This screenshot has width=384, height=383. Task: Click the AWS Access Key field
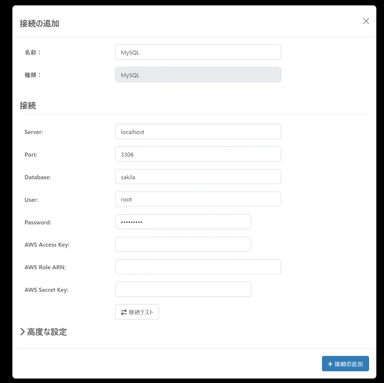[x=183, y=244]
